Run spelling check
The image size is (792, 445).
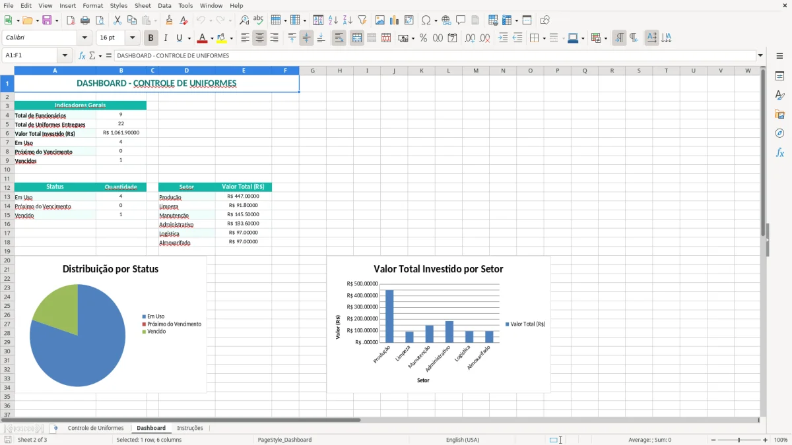(259, 20)
